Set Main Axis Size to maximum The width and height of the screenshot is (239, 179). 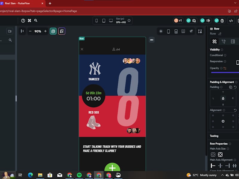tap(220, 155)
